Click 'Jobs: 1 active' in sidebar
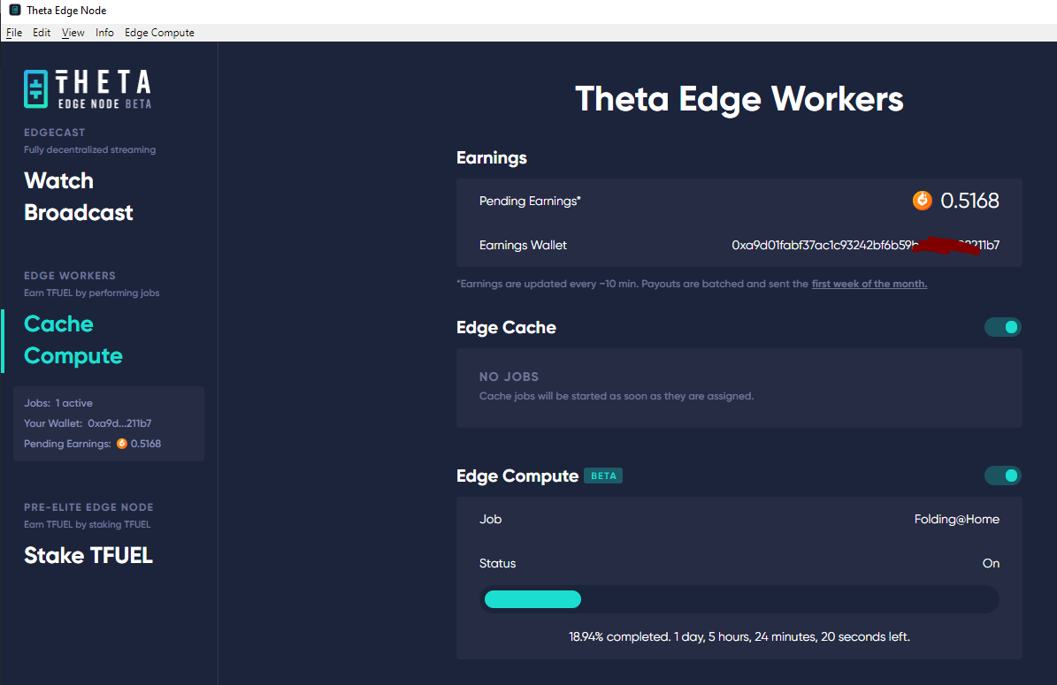Screen dimensions: 1057x685 pyautogui.click(x=58, y=403)
